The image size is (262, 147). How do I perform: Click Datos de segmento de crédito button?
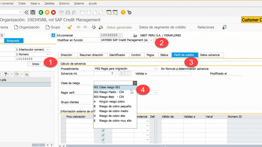tap(163, 27)
